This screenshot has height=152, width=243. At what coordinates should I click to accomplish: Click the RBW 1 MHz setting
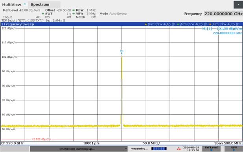pos(86,10)
